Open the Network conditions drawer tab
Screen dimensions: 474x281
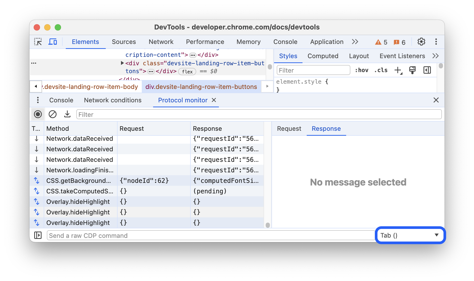(113, 100)
